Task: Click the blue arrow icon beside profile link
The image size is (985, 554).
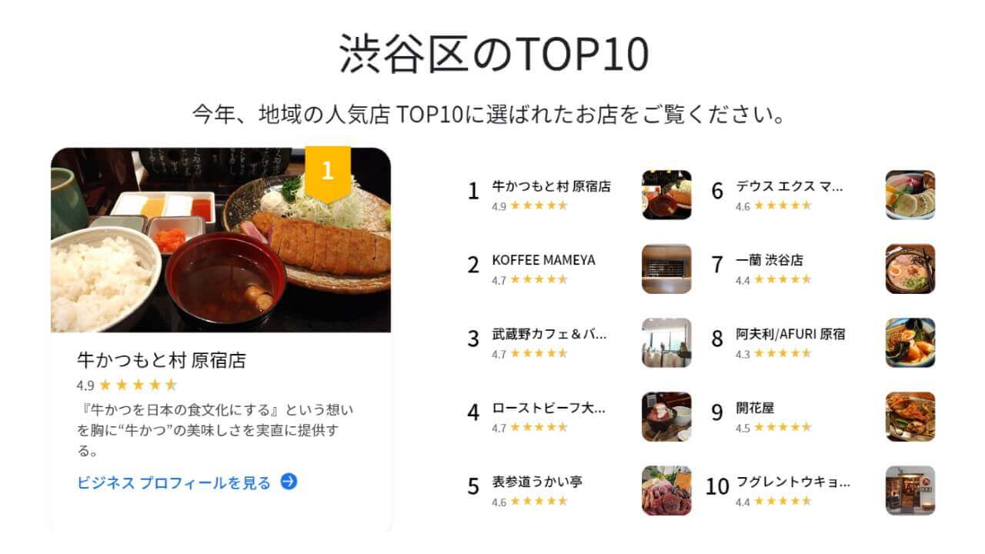Action: [289, 482]
